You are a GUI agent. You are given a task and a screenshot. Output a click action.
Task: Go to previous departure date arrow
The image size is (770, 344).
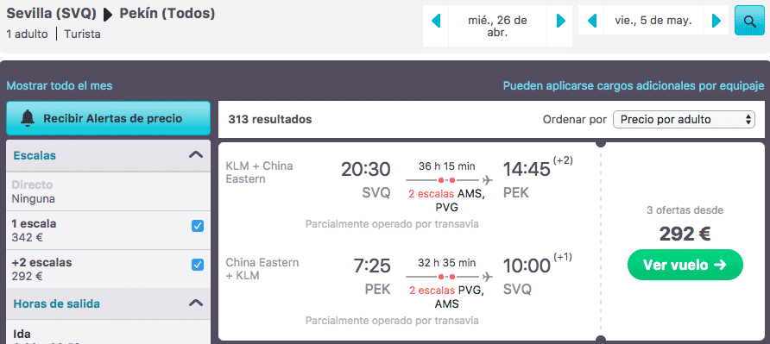pos(436,21)
